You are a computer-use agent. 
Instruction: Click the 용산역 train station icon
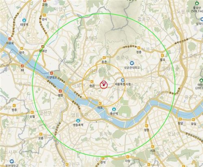click(x=114, y=109)
